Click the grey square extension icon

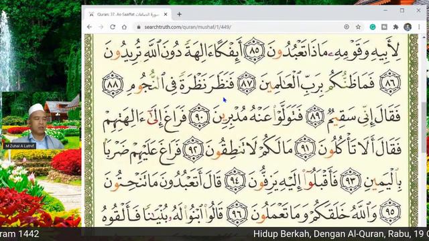[384, 27]
